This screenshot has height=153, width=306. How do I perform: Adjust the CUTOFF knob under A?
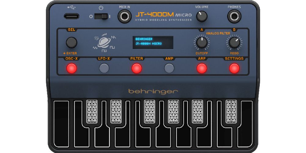(202, 43)
